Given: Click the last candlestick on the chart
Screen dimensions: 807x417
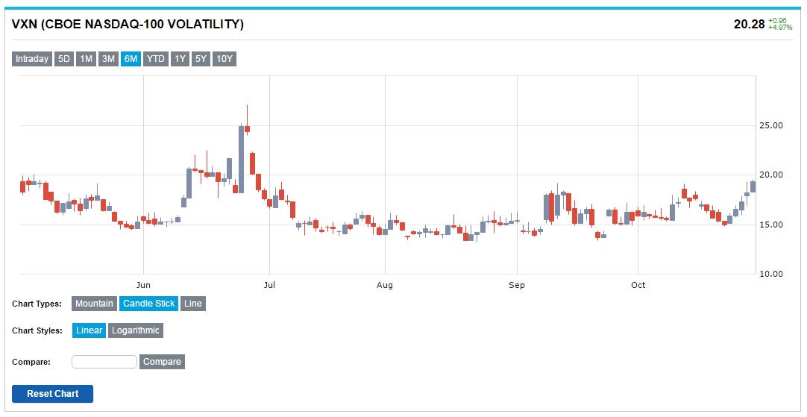Looking at the screenshot, I should pos(753,186).
